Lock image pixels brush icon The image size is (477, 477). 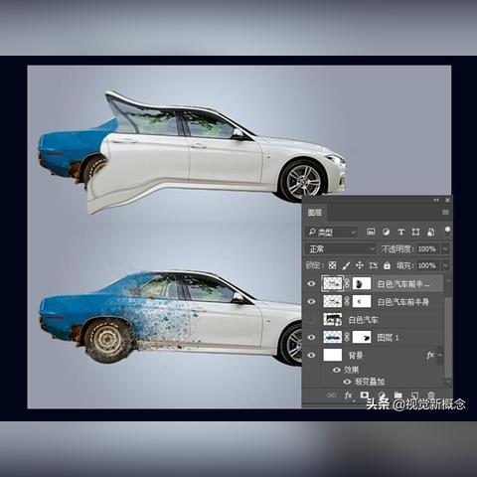coord(346,265)
